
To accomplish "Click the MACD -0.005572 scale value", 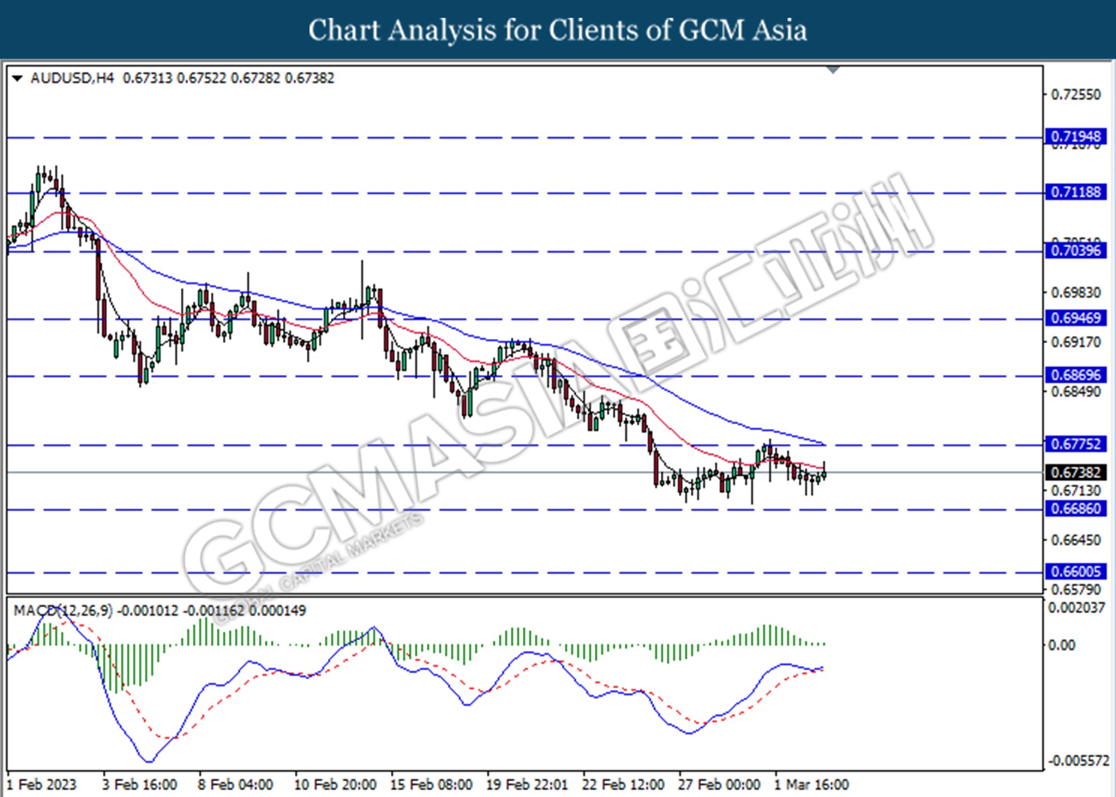I will [1079, 761].
